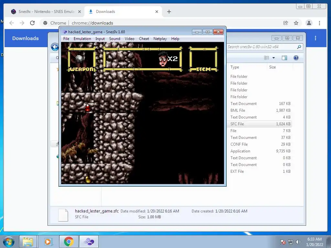Switch to the Snes9x Nintendo SNES Emulator tab
Viewport: 331px width, 248px height.
point(46,12)
